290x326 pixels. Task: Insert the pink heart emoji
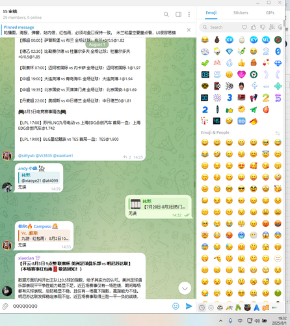241,74
